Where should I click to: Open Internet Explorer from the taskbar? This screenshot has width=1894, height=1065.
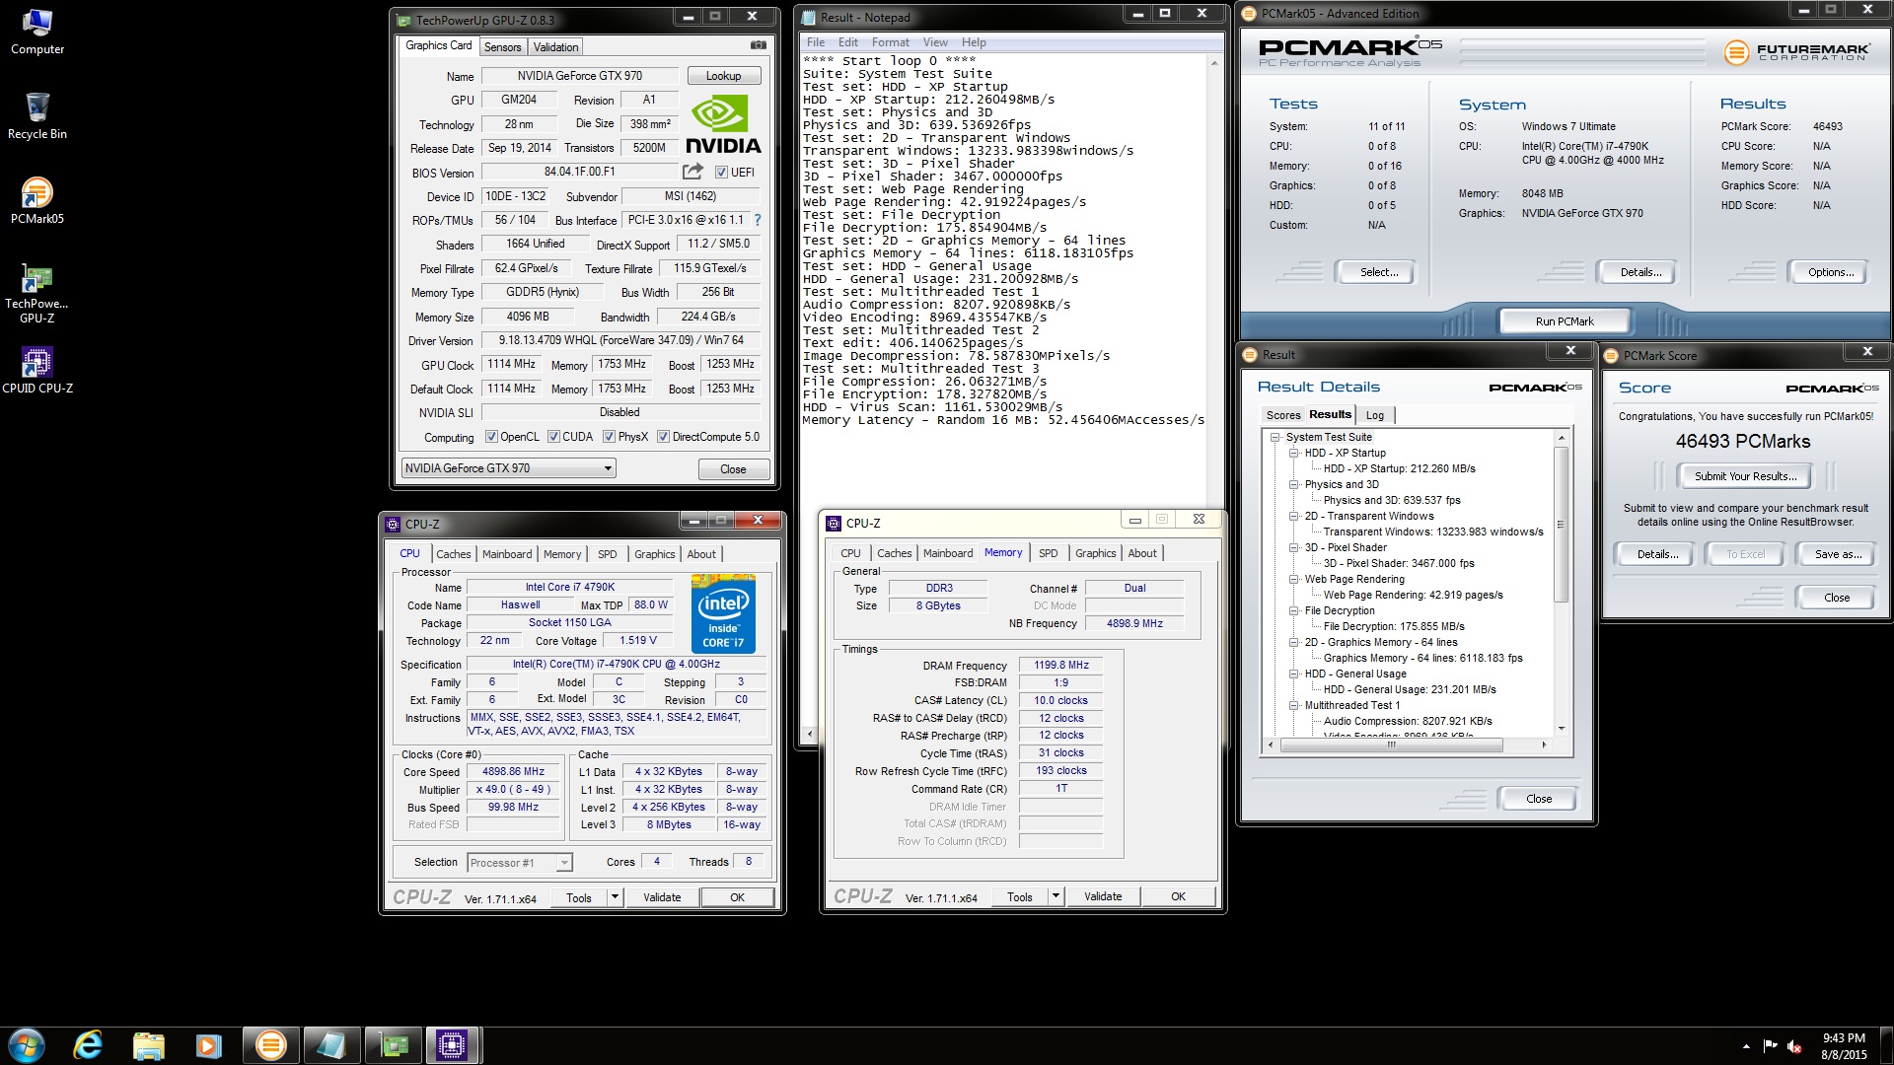(x=88, y=1045)
